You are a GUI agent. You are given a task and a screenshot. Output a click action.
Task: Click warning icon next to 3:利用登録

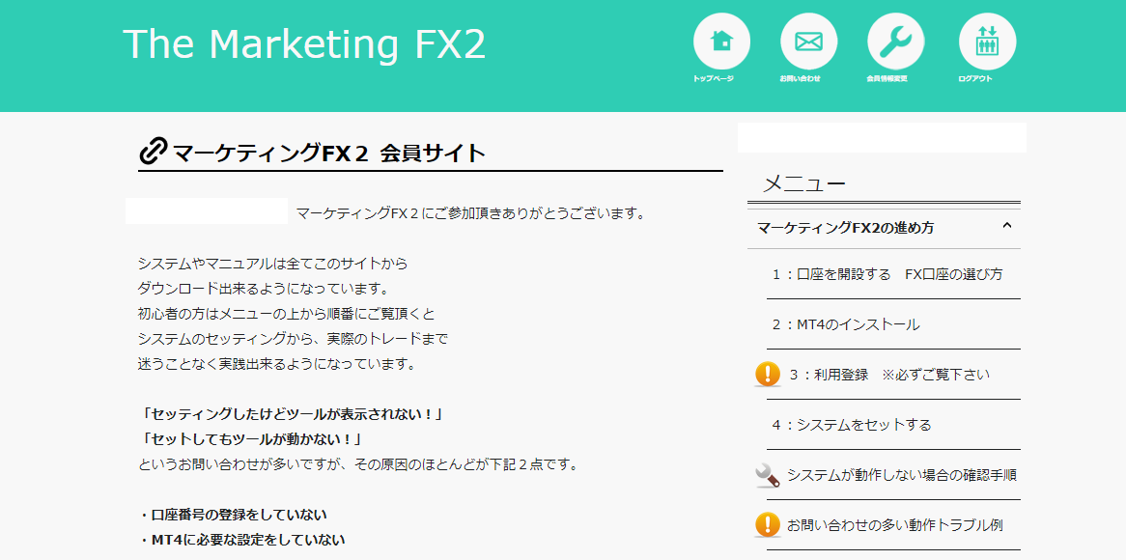point(768,375)
